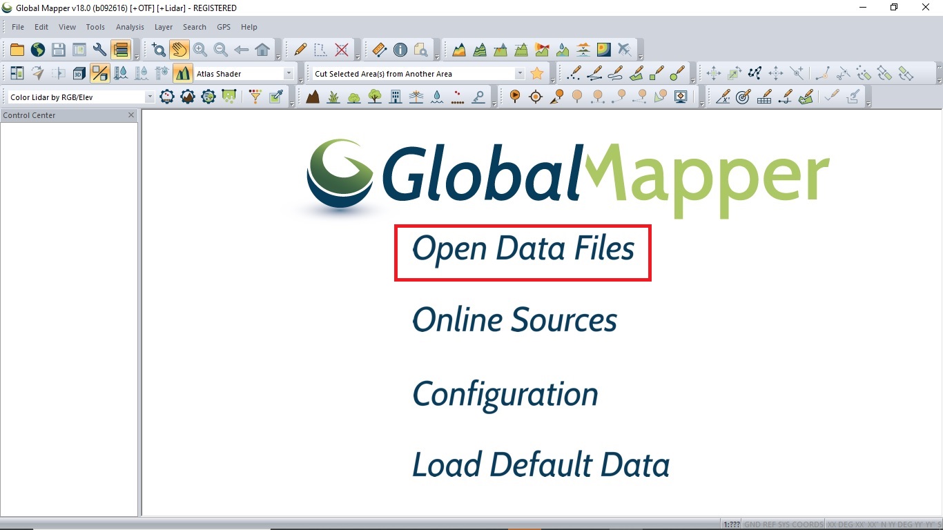Click the Open Data Files link

tap(522, 250)
